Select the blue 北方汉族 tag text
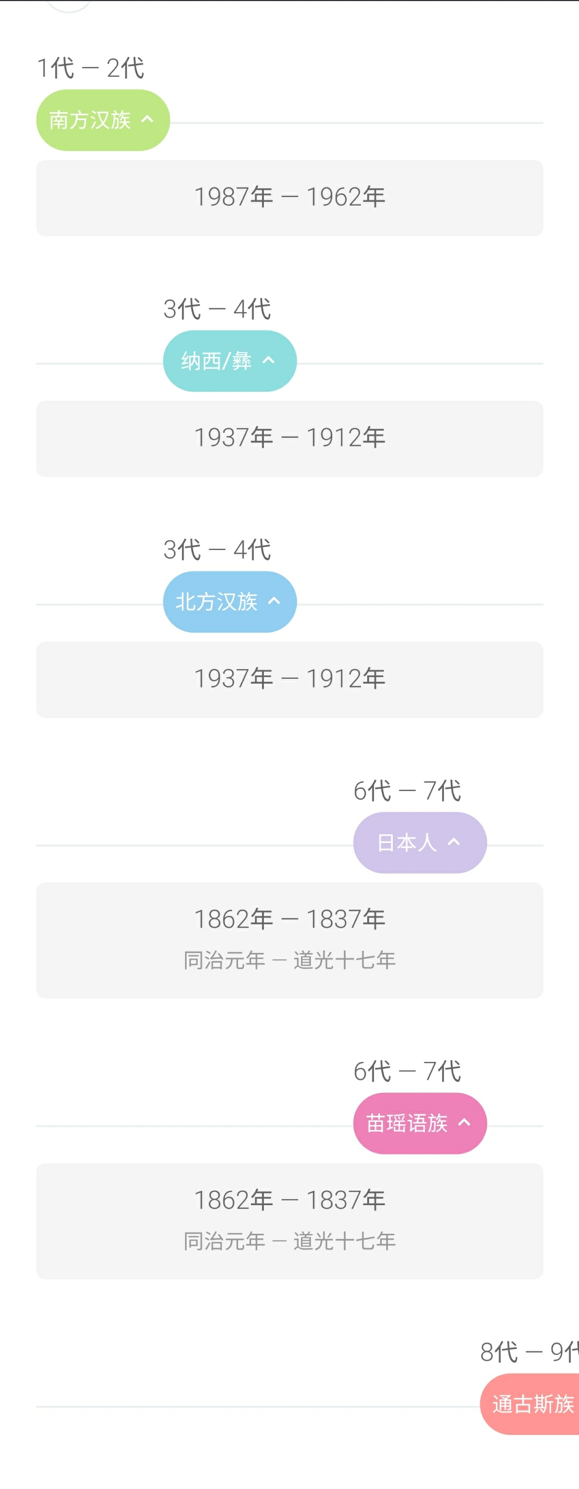The width and height of the screenshot is (579, 1489). (x=216, y=602)
